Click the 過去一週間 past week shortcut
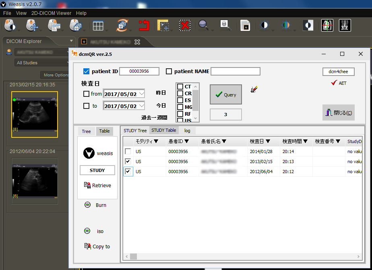This screenshot has width=372, height=270. tap(154, 117)
